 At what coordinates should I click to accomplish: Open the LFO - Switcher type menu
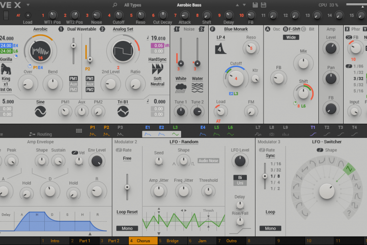(327, 142)
